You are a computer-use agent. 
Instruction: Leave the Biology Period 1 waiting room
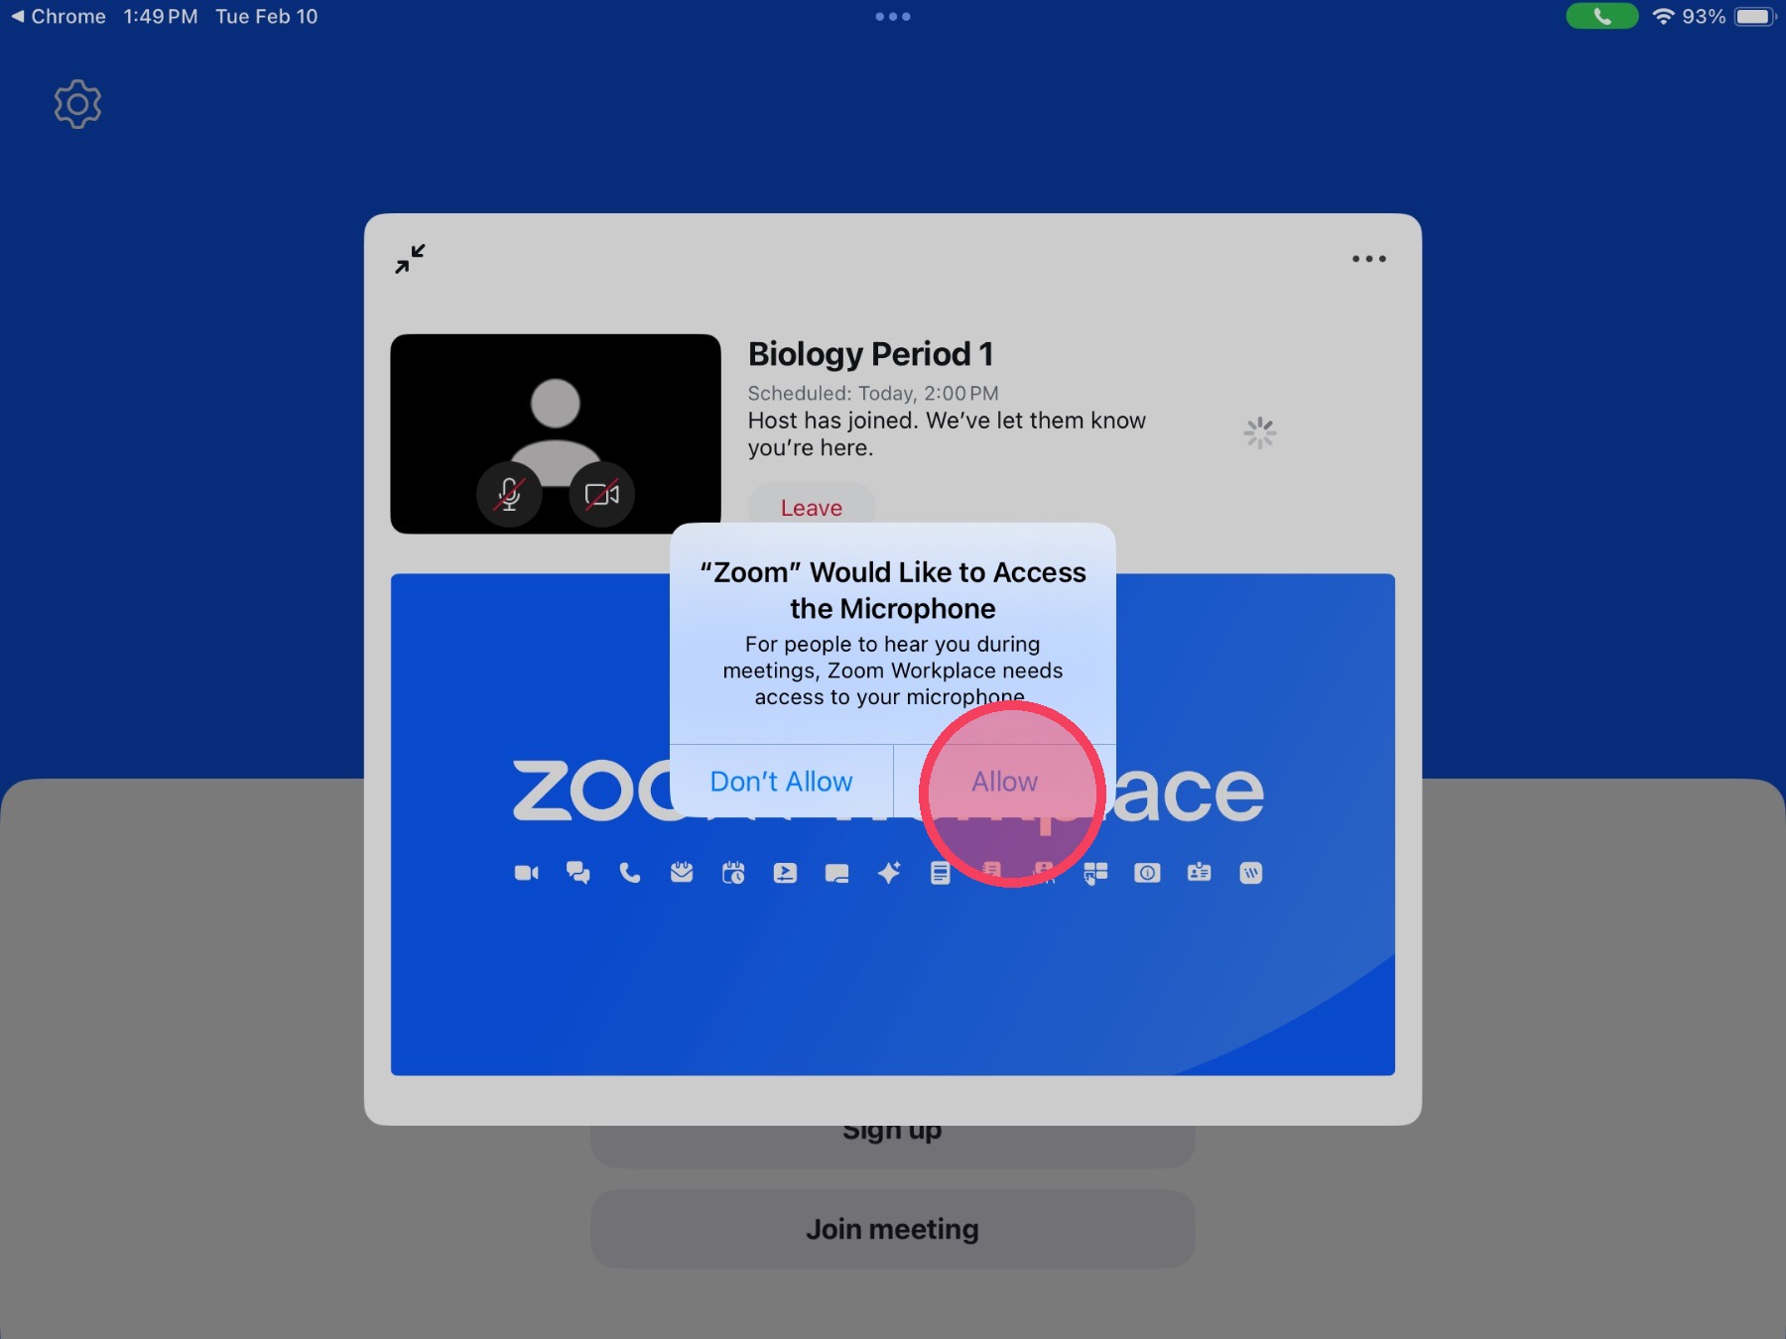pyautogui.click(x=811, y=506)
